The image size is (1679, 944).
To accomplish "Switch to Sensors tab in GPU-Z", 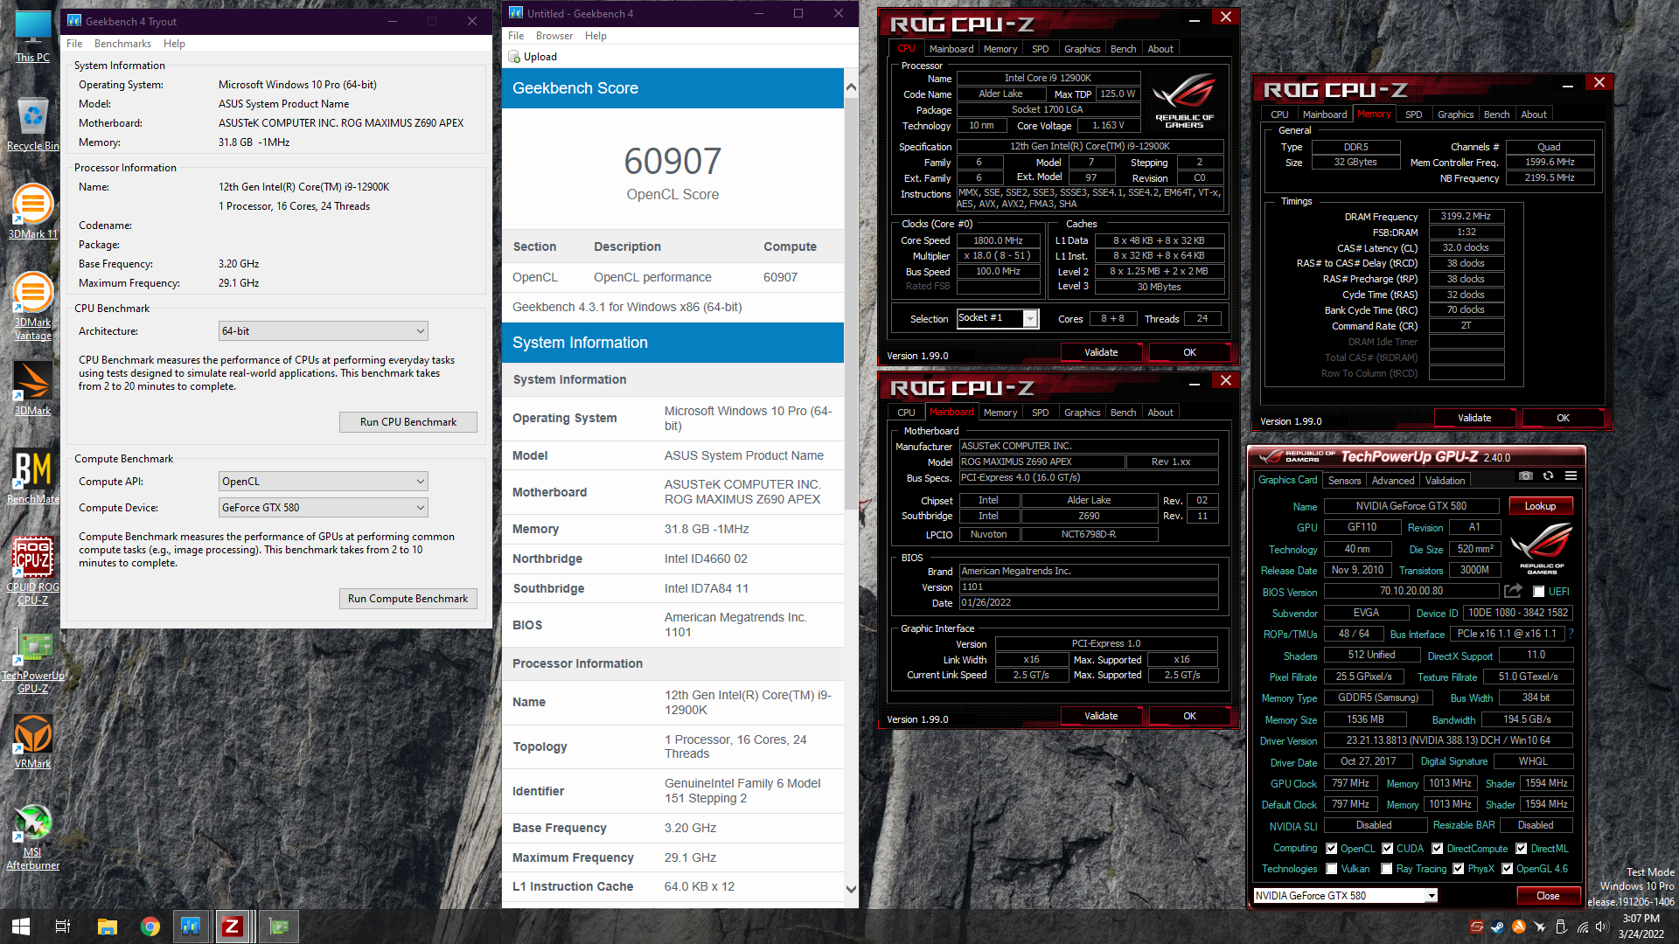I will pos(1344,481).
